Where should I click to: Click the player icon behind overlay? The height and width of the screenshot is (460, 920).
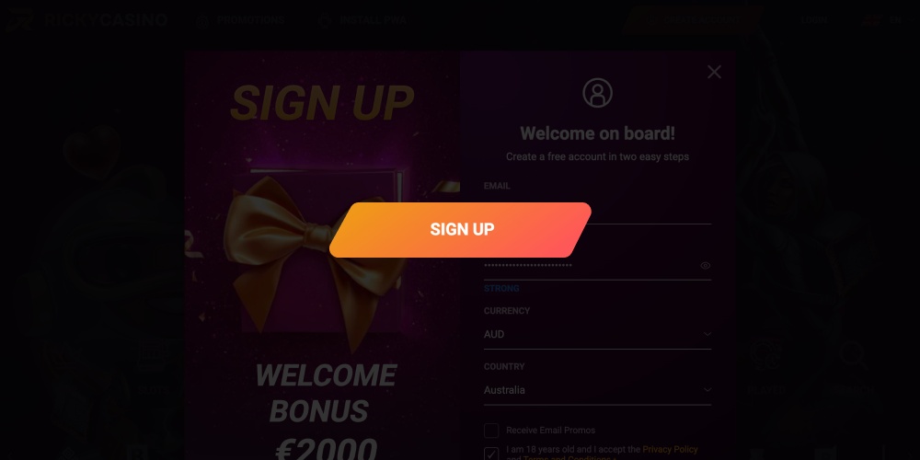coord(766,354)
